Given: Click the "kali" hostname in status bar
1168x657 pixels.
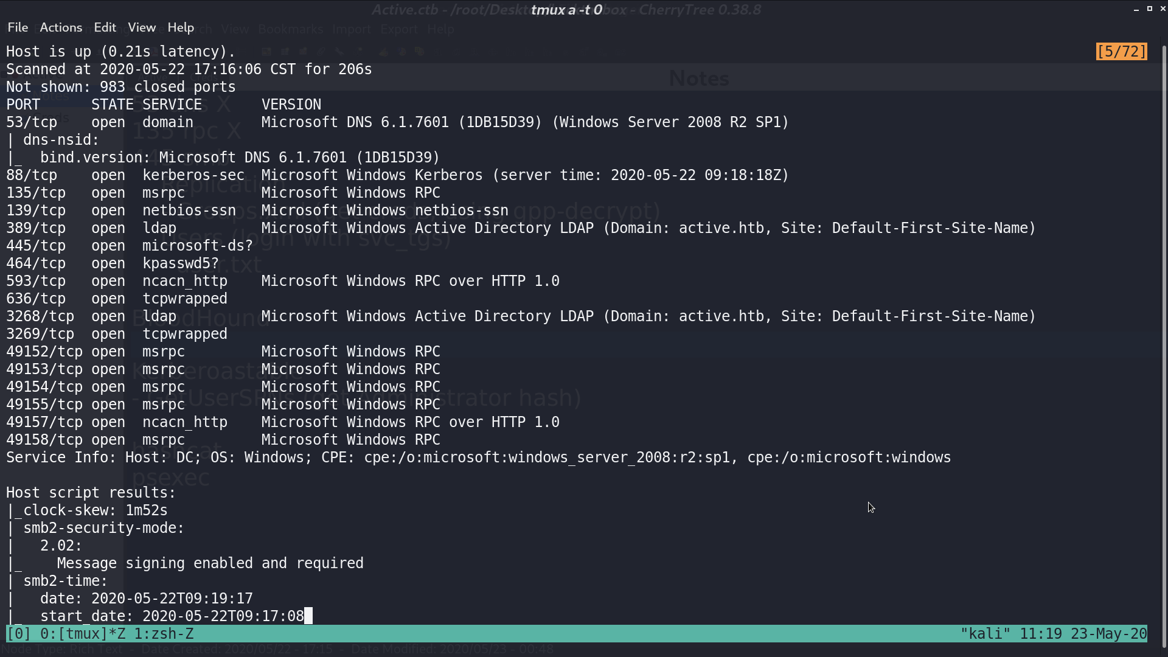Looking at the screenshot, I should pyautogui.click(x=985, y=634).
